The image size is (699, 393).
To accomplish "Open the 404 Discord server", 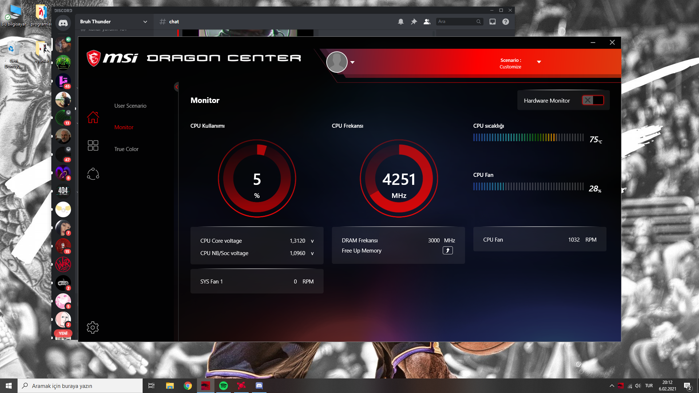I will pos(63,191).
